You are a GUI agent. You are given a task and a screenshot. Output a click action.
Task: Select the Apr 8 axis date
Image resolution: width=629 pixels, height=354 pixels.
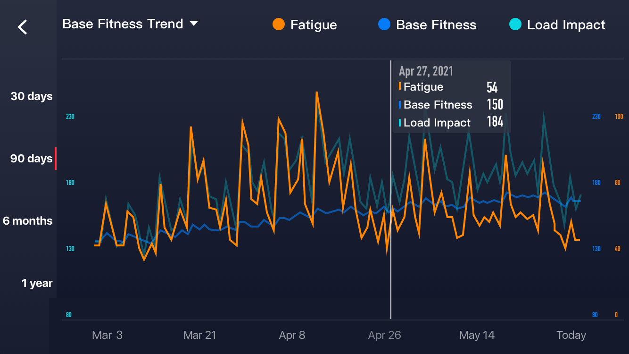click(x=292, y=335)
